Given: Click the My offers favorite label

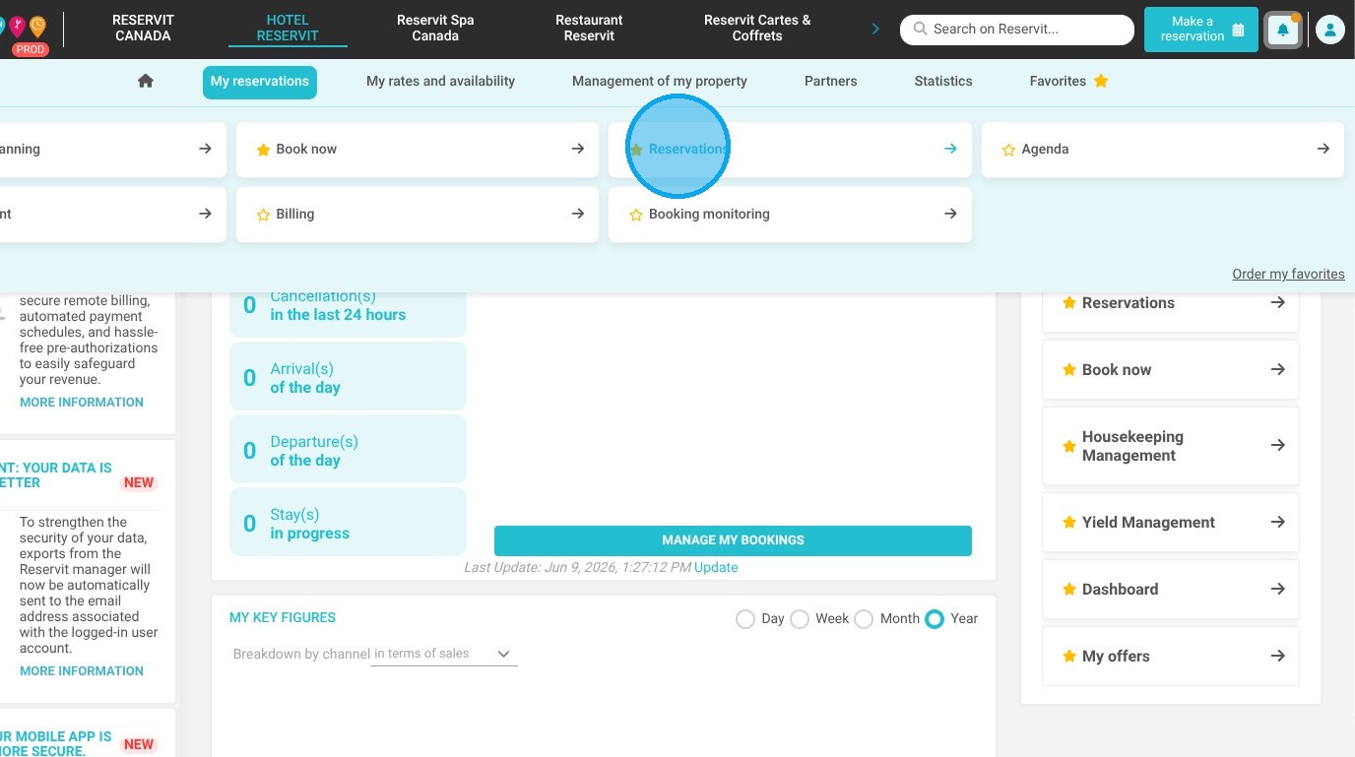Looking at the screenshot, I should point(1116,657).
